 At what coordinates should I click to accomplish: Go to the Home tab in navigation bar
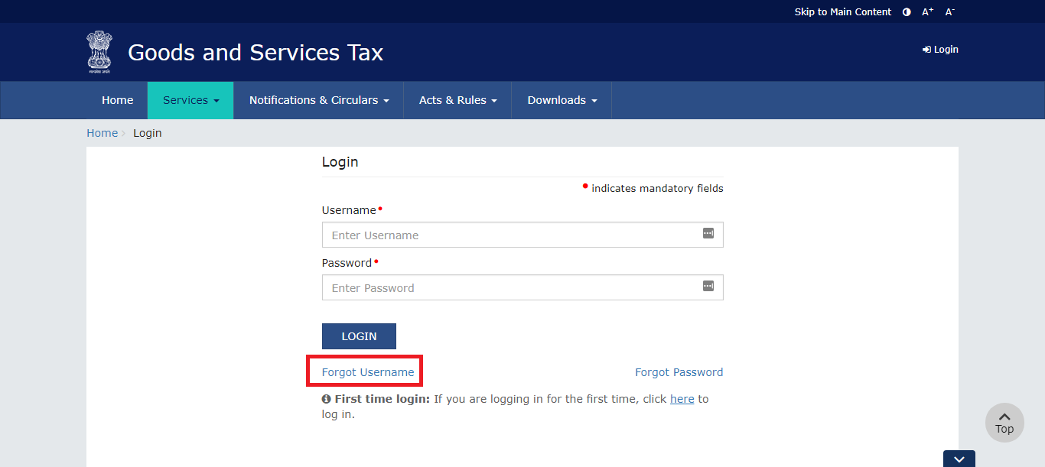(x=117, y=100)
